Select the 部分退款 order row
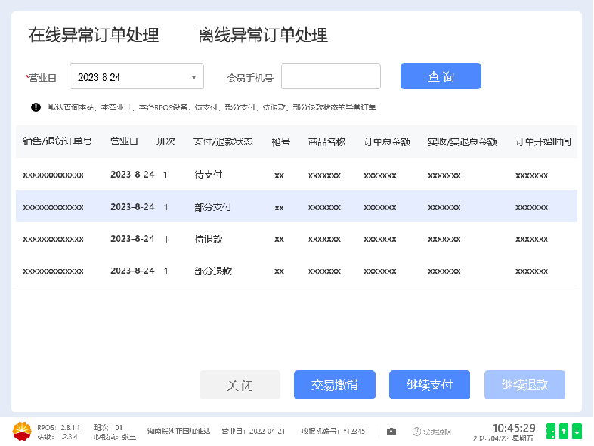This screenshot has height=446, width=594. click(296, 271)
